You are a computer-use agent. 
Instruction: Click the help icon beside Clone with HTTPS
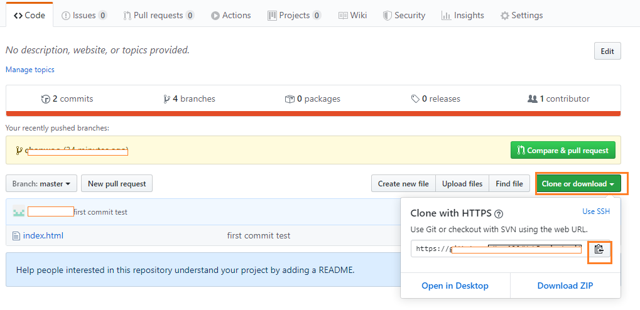click(498, 214)
